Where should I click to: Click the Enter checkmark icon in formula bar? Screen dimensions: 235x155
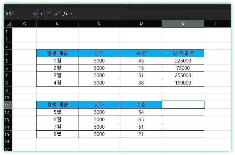57,13
